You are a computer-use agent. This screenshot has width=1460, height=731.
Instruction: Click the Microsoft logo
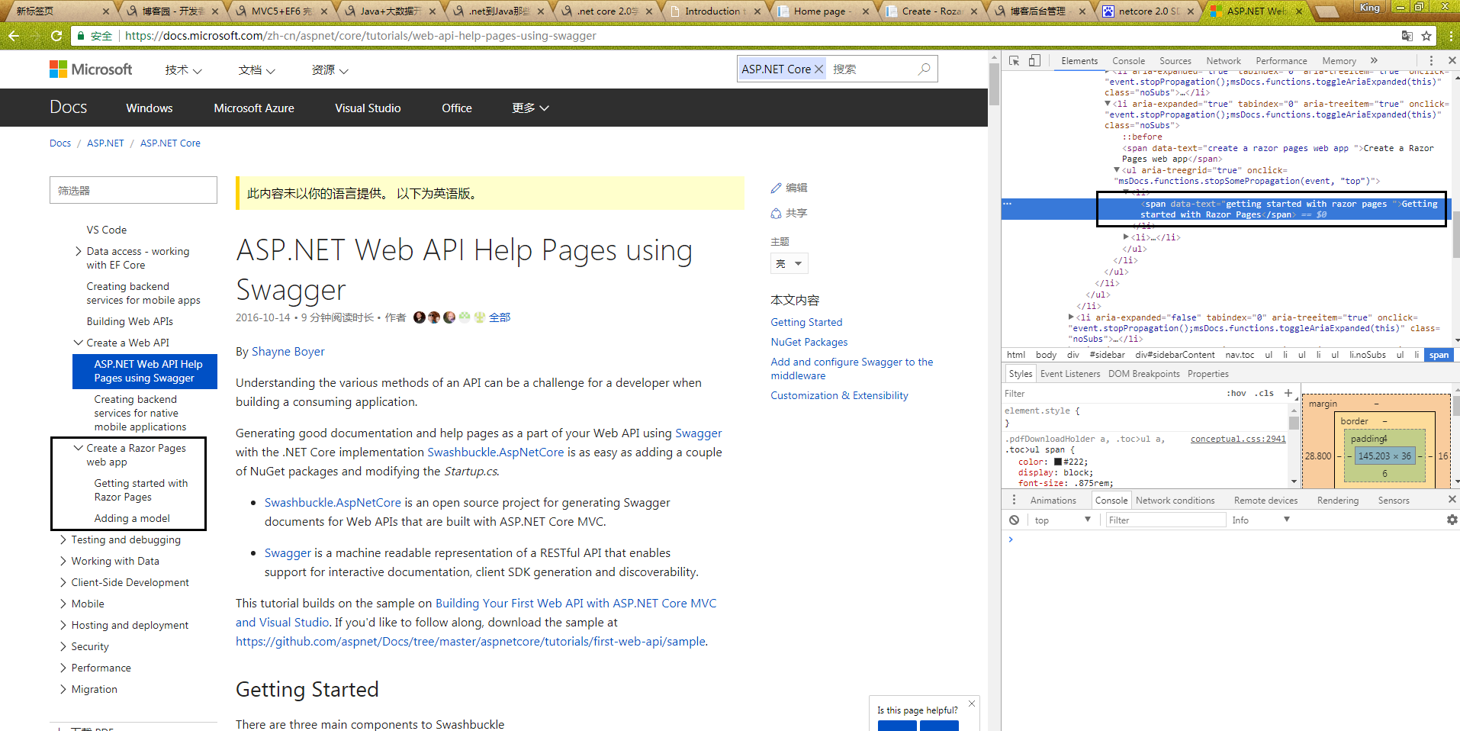(91, 69)
